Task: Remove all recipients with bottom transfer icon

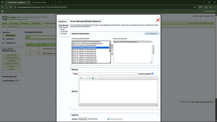Action: pyautogui.click(x=112, y=54)
